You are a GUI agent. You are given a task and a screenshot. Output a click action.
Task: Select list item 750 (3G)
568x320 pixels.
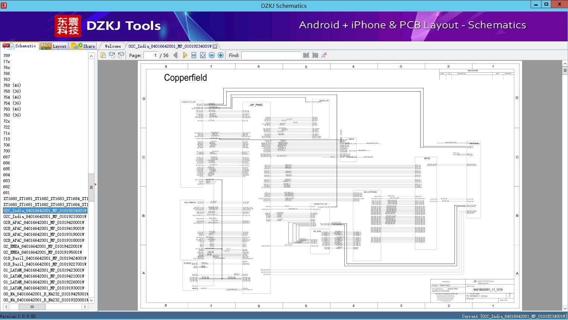pyautogui.click(x=12, y=115)
